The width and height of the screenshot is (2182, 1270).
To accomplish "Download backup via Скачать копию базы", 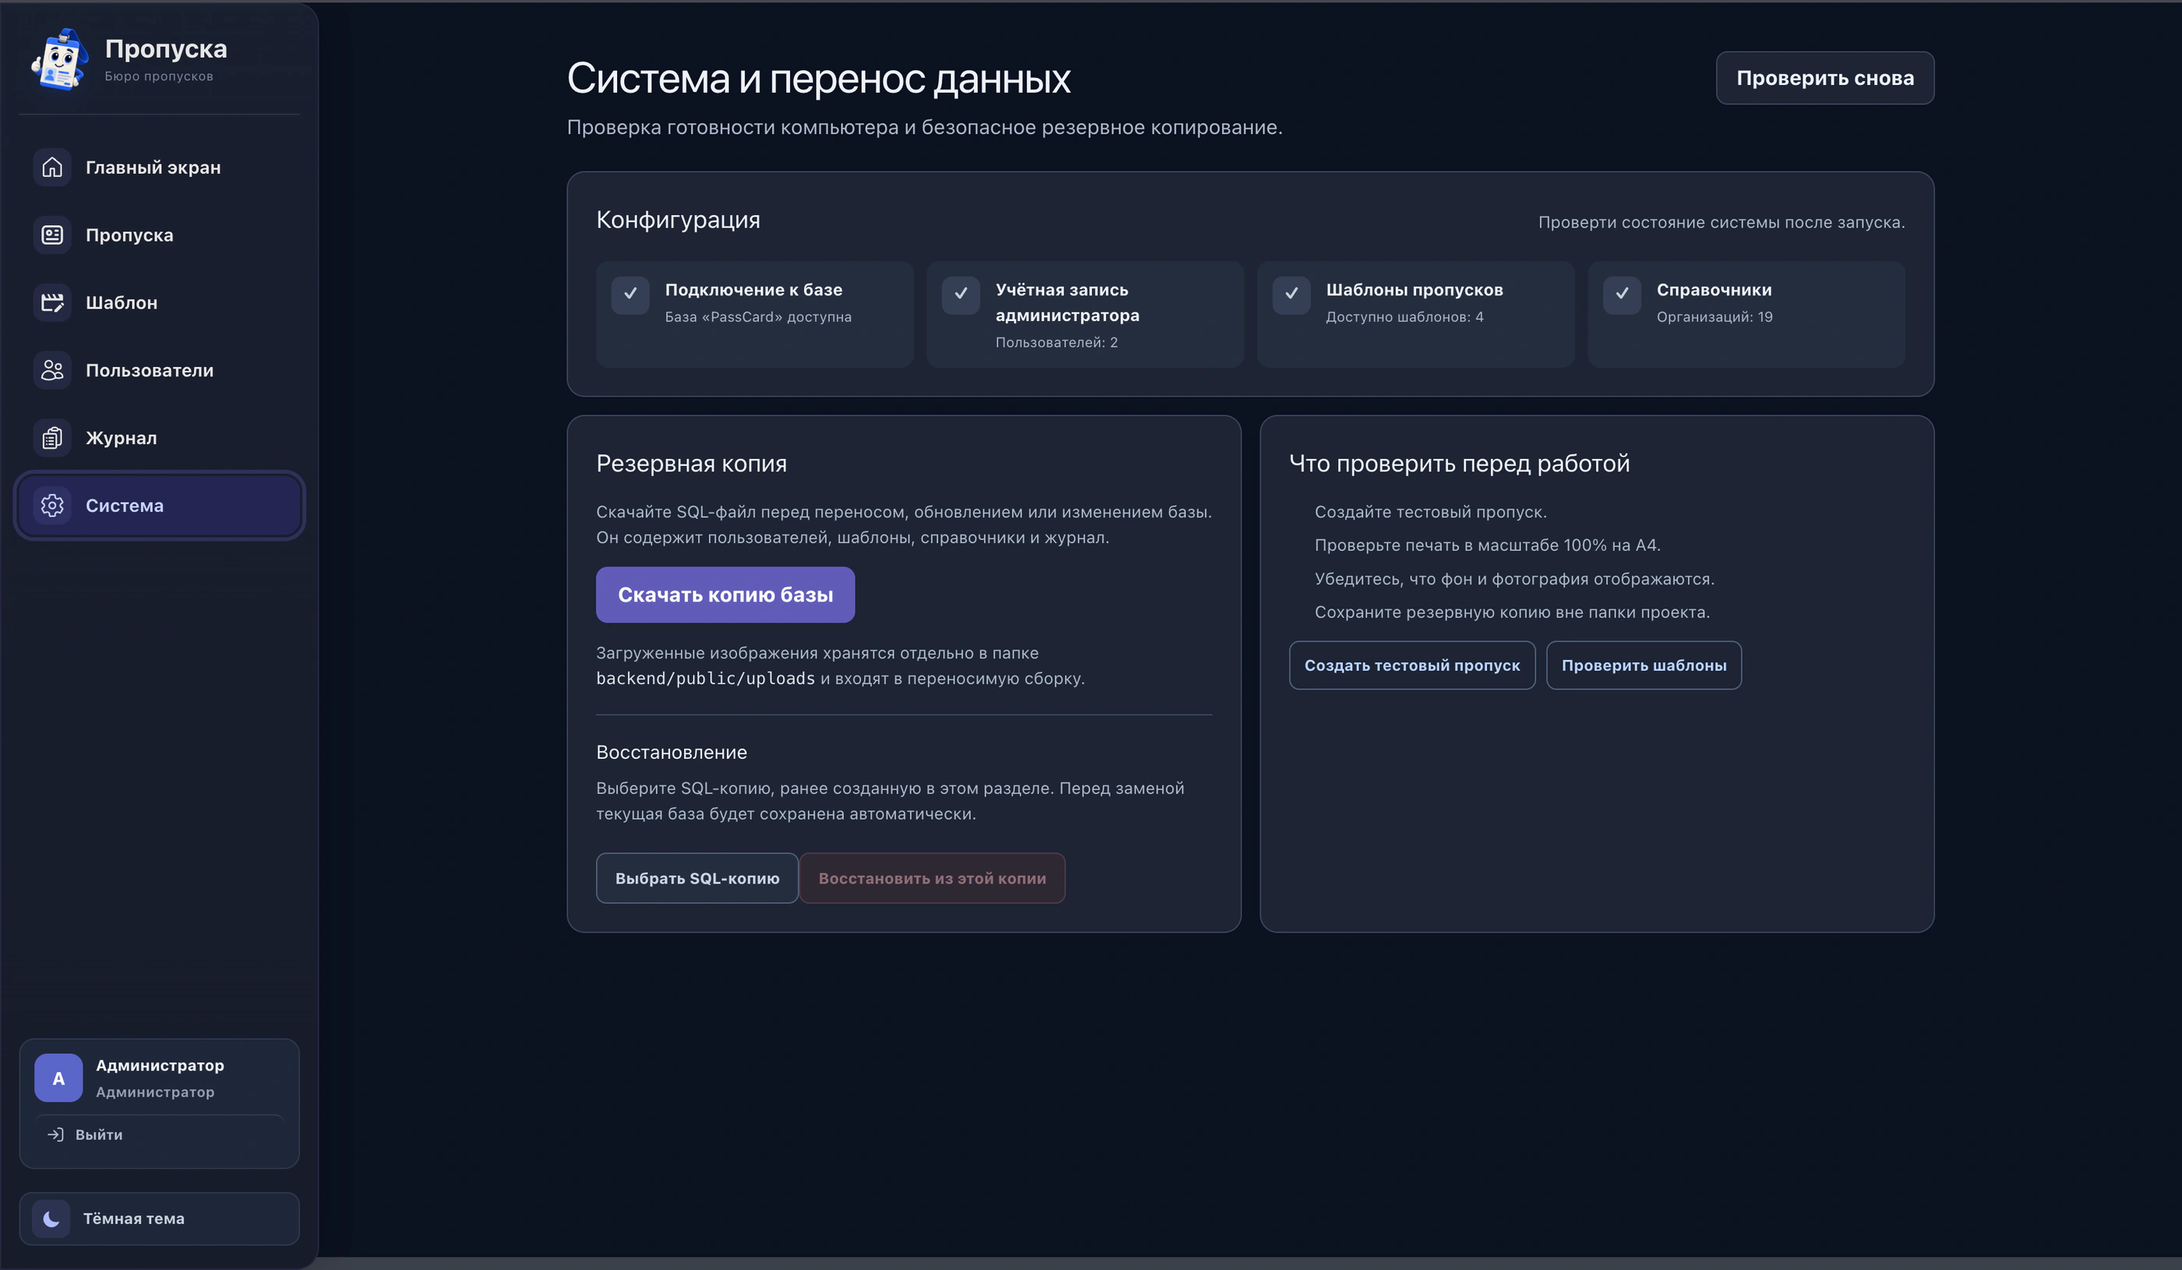I will tap(725, 594).
